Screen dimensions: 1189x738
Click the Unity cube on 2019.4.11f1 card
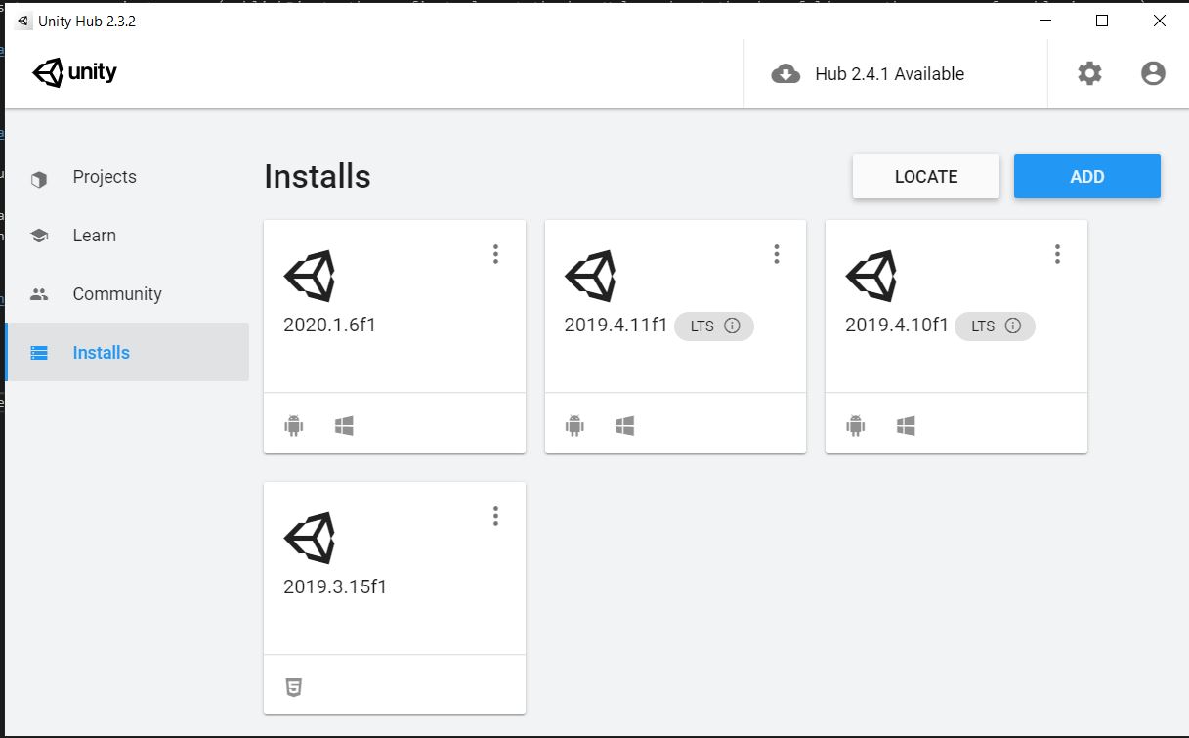(590, 276)
